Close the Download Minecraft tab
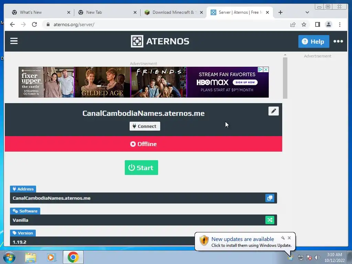 (x=201, y=12)
